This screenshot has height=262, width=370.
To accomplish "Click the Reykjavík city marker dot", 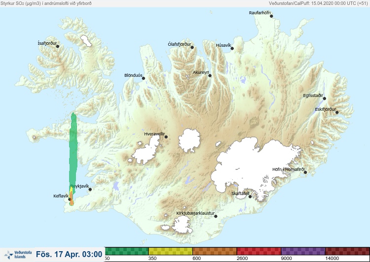I will pos(90,190).
